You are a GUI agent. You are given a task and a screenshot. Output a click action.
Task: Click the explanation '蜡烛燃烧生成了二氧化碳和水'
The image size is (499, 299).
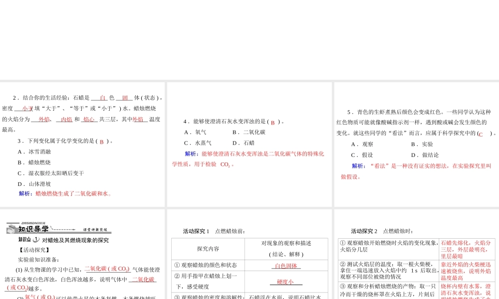point(73,193)
